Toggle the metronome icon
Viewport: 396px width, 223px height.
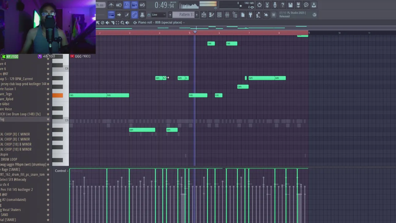click(x=111, y=5)
